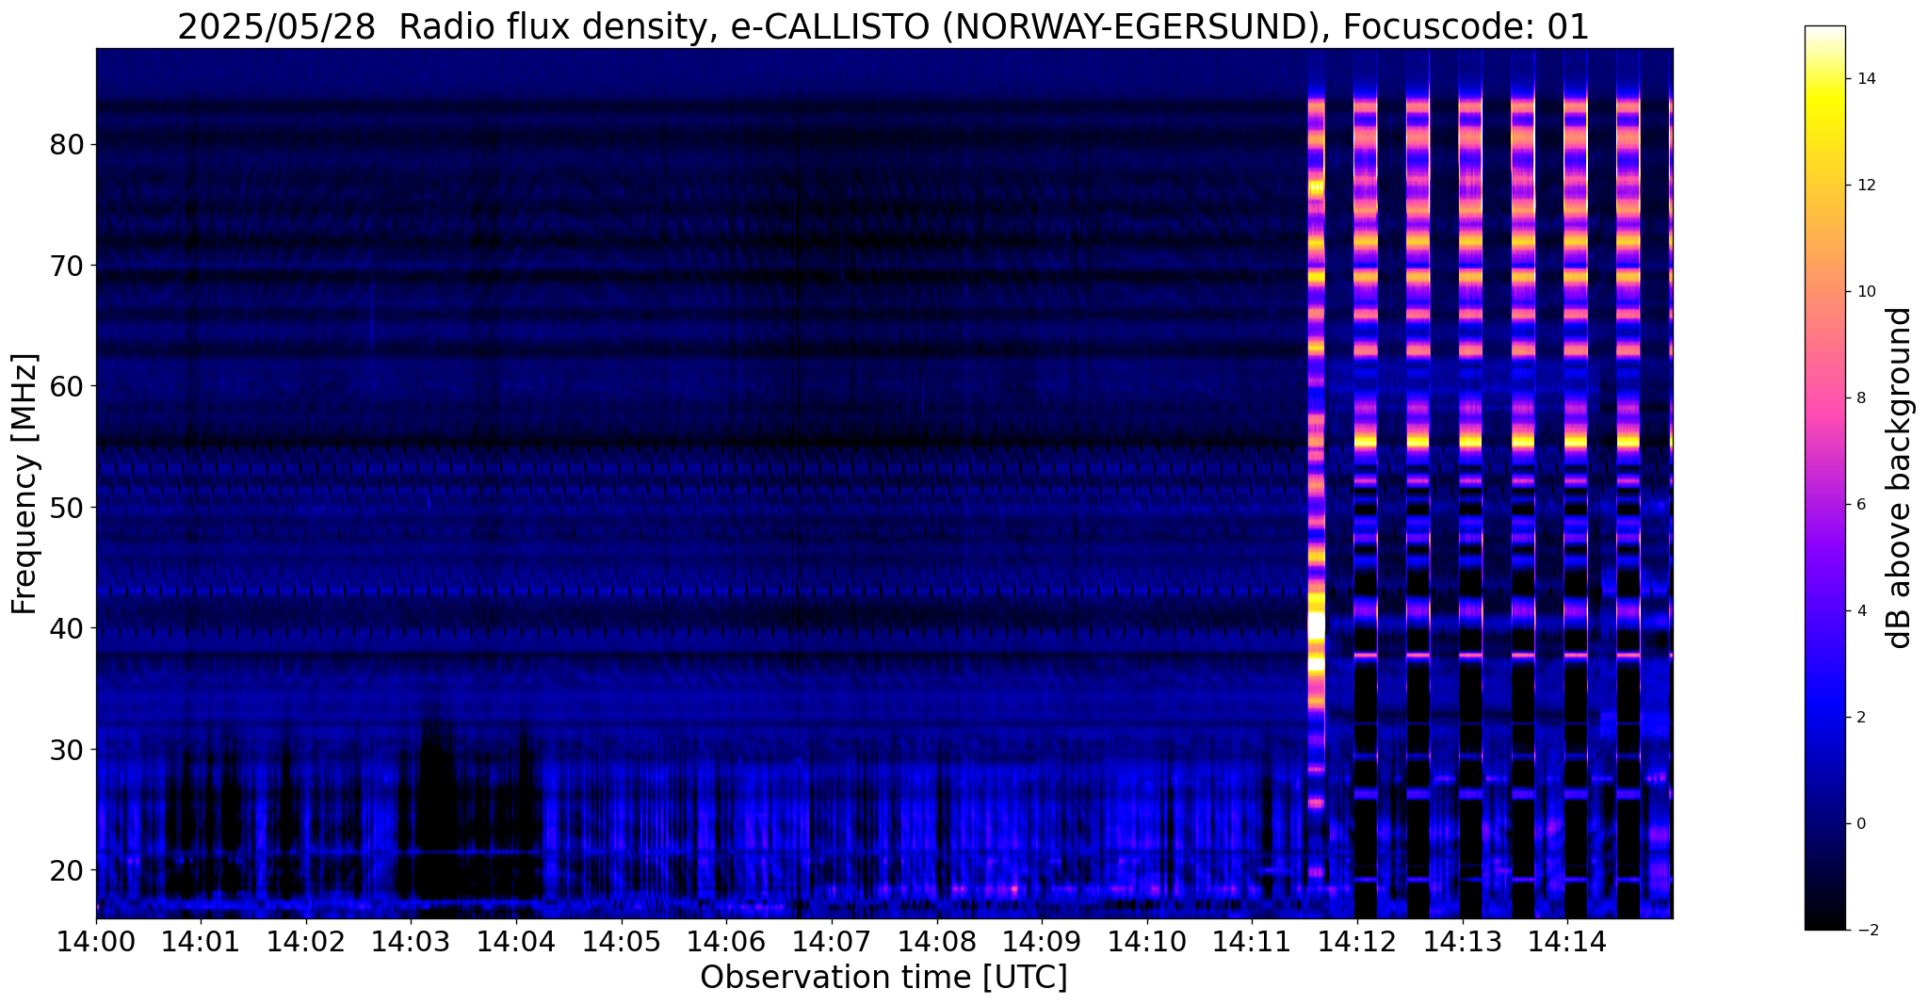The width and height of the screenshot is (1928, 1005).
Task: Click the 14:03 time tick label
Action: tap(411, 941)
